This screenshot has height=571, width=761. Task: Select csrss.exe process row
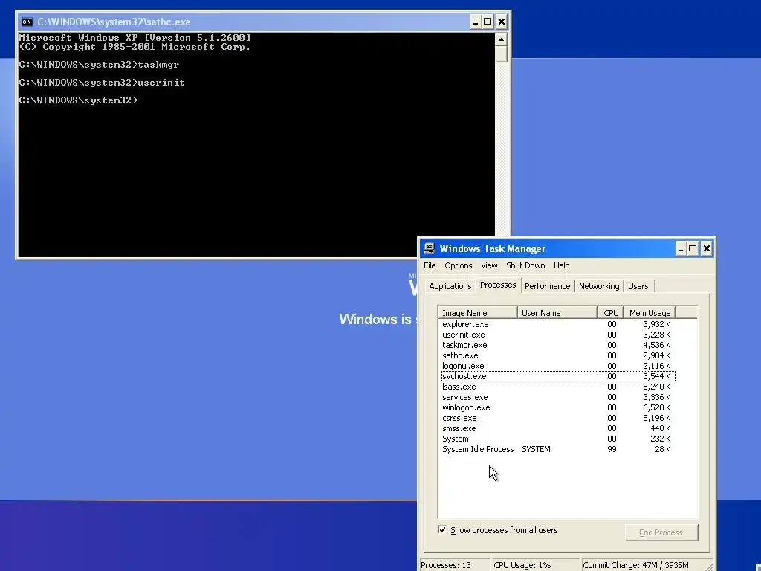[x=557, y=418]
